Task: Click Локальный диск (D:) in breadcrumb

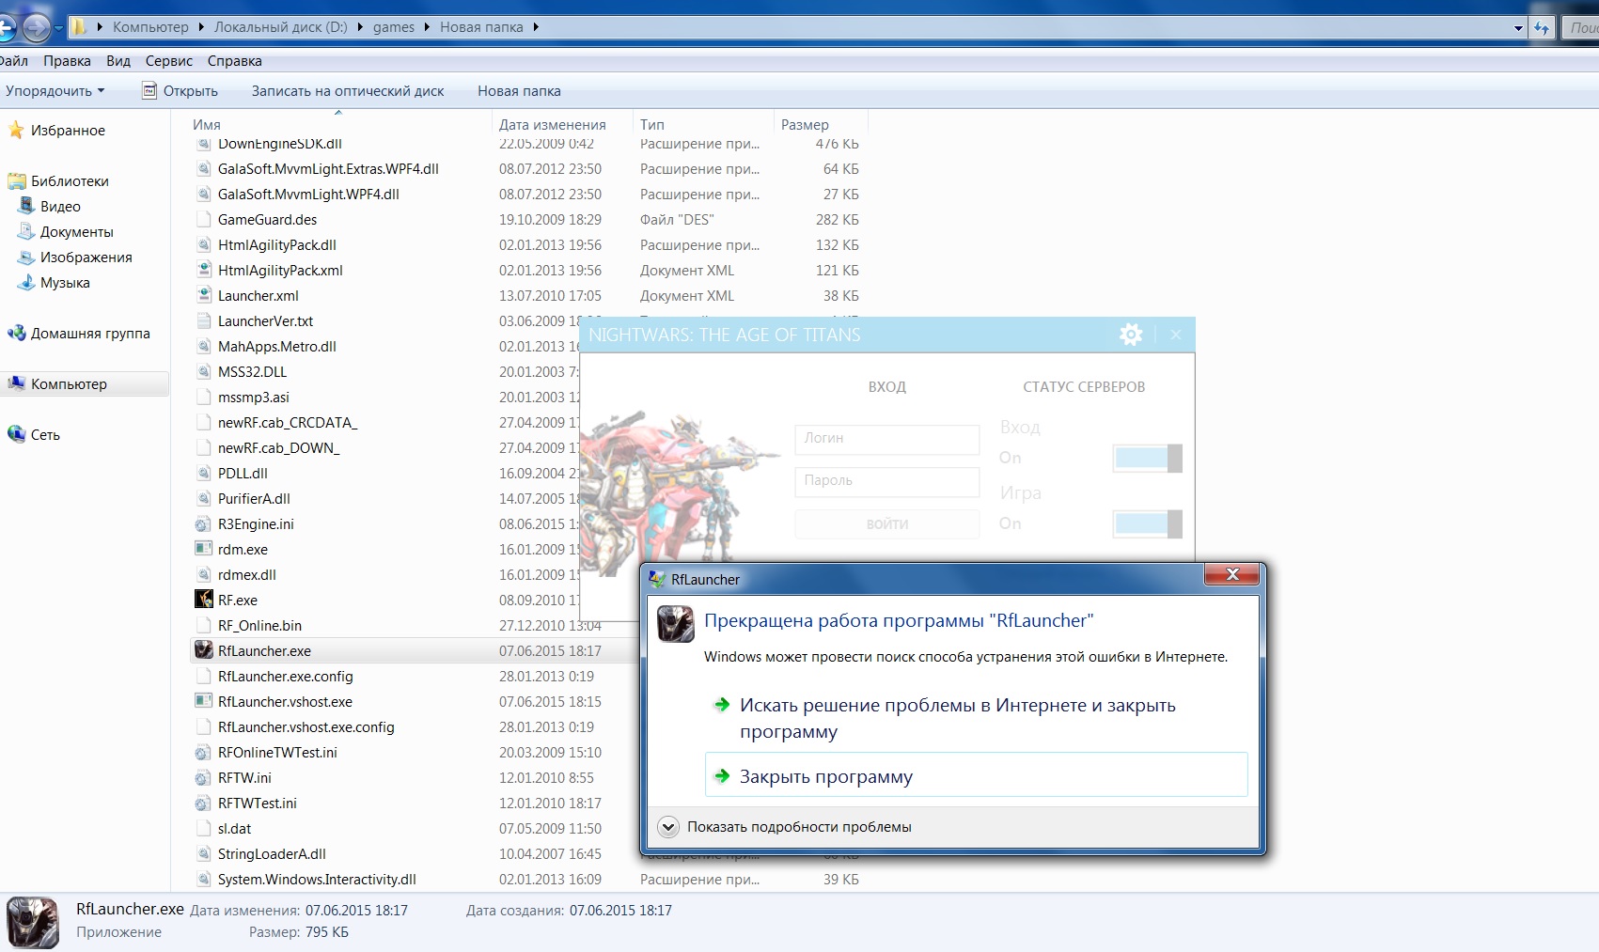Action: [280, 27]
